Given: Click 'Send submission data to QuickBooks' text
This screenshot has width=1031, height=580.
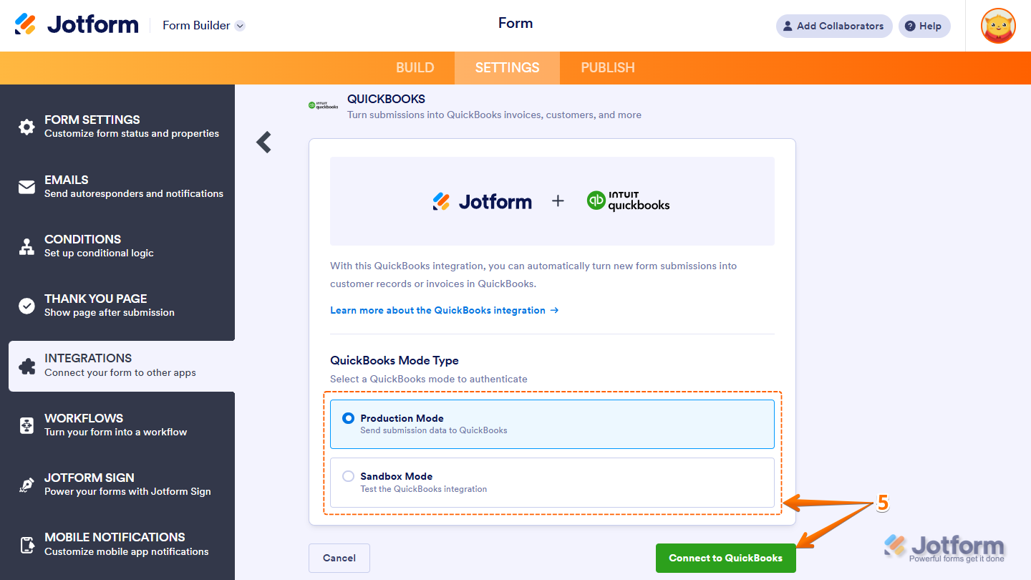Looking at the screenshot, I should click(434, 430).
